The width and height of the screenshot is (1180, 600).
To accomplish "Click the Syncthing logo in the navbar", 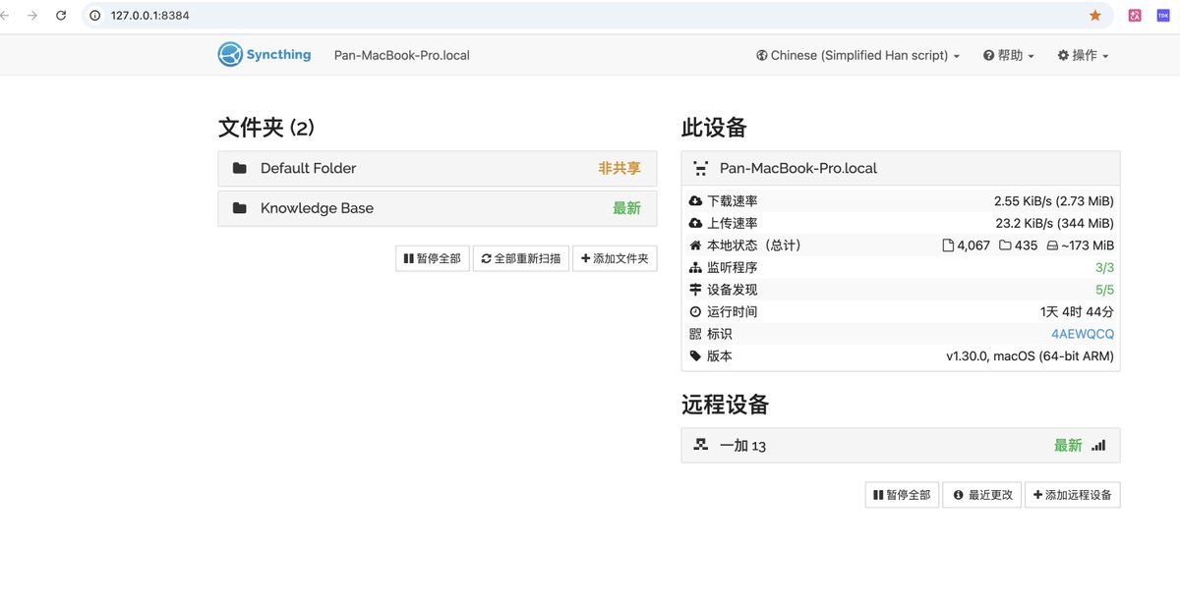I will coord(265,55).
